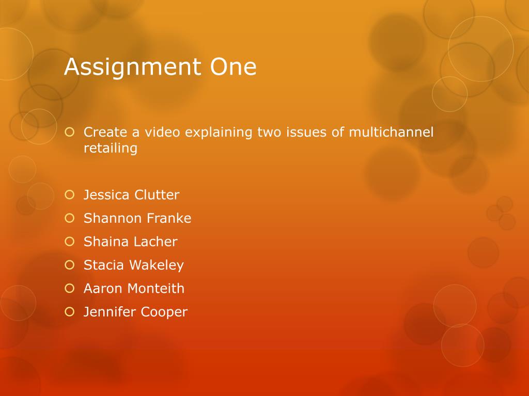Select the name Jennifer Cooper
This screenshot has width=529, height=396.
point(135,312)
